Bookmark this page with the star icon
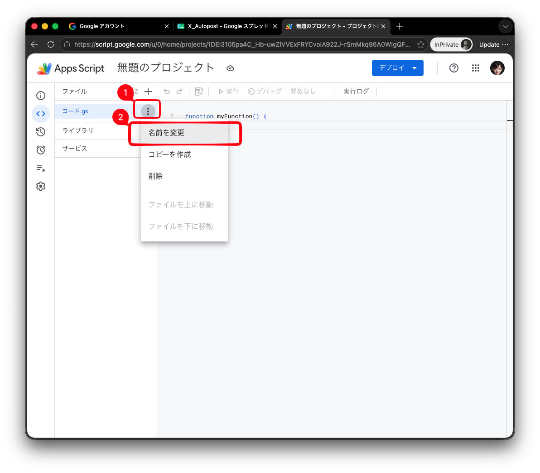 [420, 44]
